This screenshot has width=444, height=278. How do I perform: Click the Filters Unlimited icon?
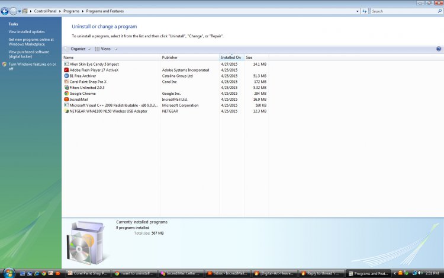coord(66,88)
